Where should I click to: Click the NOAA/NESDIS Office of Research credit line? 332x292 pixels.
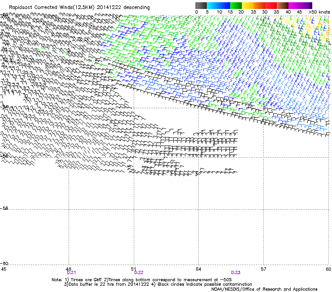[264, 289]
